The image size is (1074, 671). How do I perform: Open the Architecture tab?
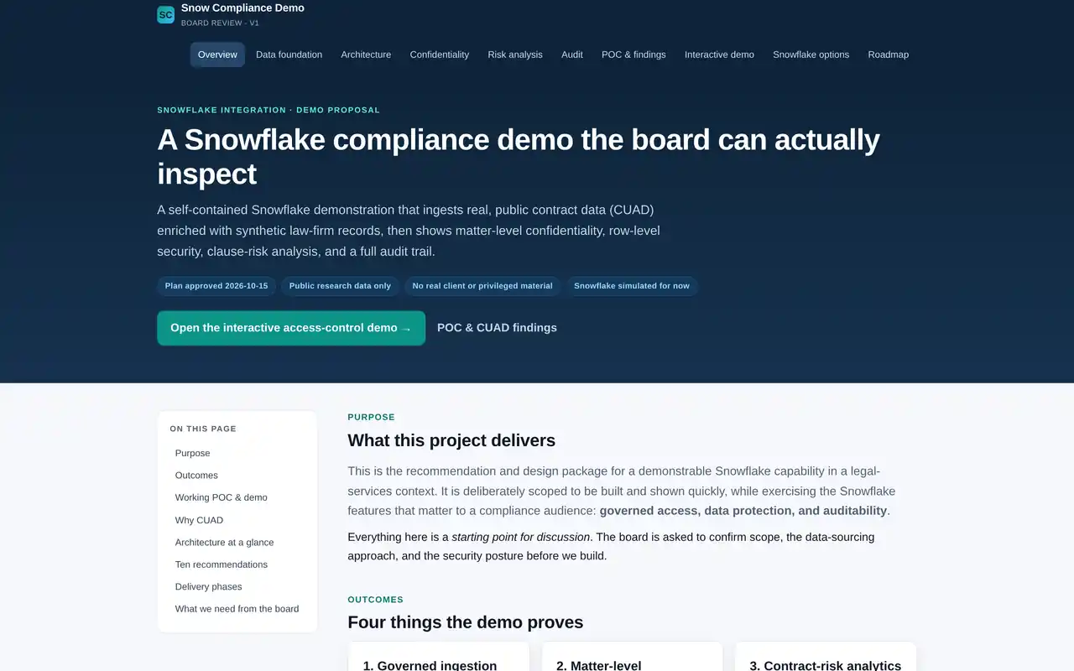tap(366, 55)
